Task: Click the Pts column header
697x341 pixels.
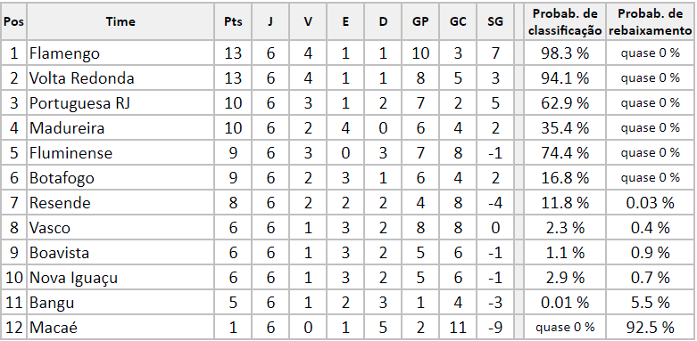Action: pyautogui.click(x=233, y=21)
